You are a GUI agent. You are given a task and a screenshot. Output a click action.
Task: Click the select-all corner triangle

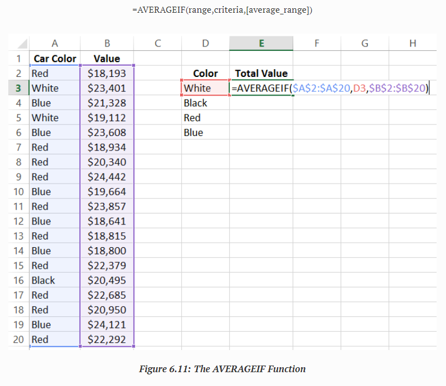21,44
